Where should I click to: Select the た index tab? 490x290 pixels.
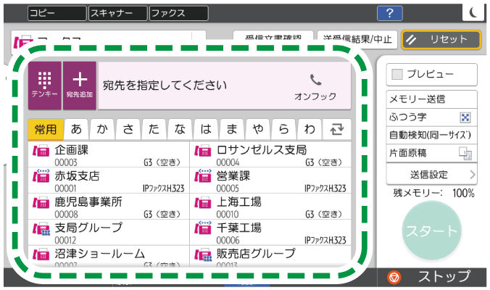154,129
